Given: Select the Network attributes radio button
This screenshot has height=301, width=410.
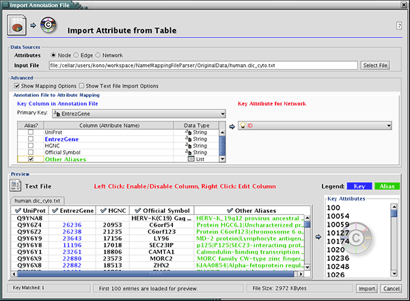Looking at the screenshot, I should click(x=99, y=55).
